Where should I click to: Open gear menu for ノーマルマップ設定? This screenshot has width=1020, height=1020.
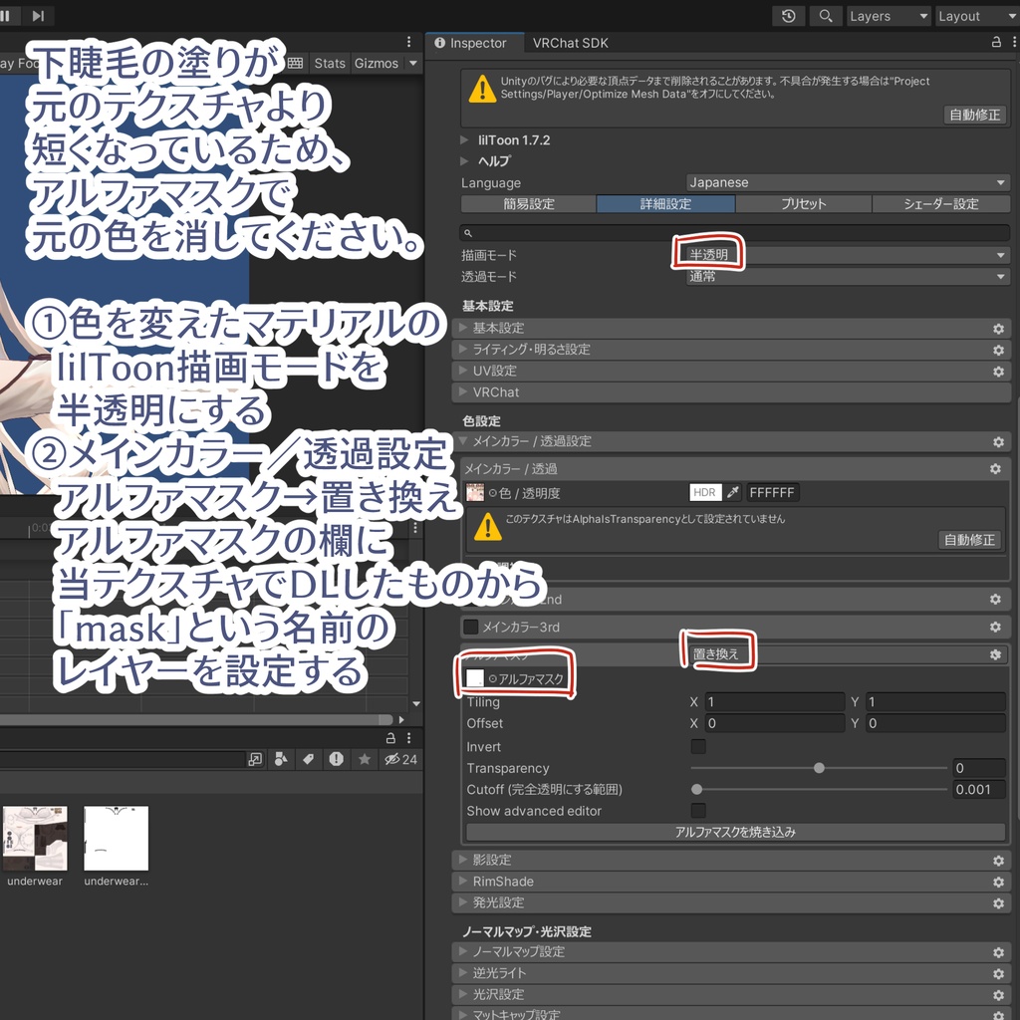(998, 953)
